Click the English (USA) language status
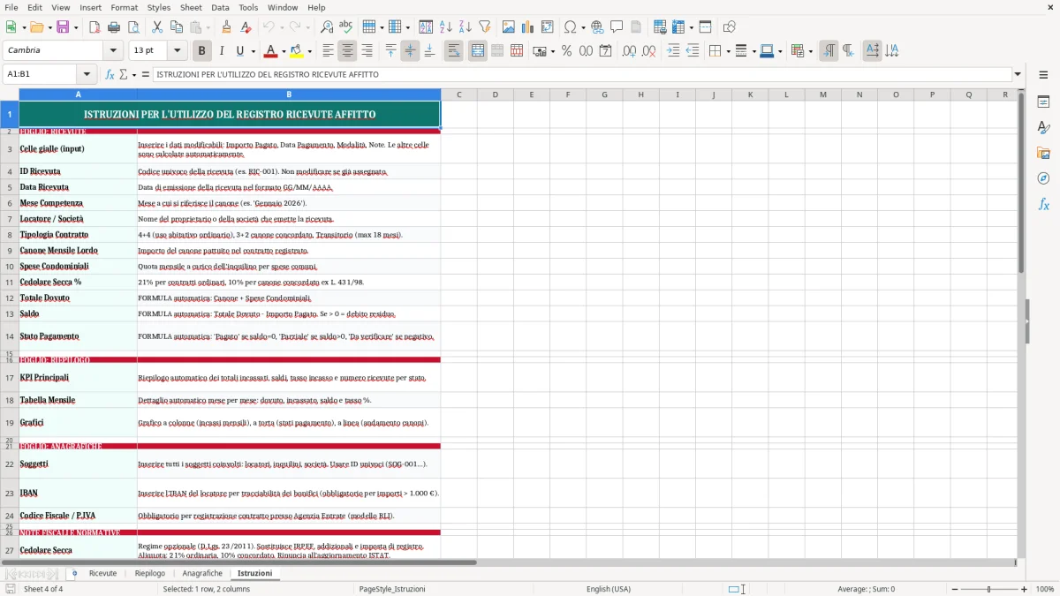This screenshot has width=1060, height=596. point(609,589)
